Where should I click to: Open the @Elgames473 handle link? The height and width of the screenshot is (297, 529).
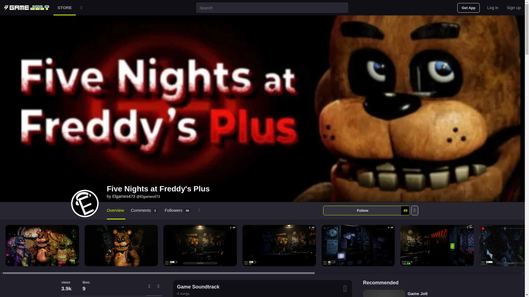148,197
